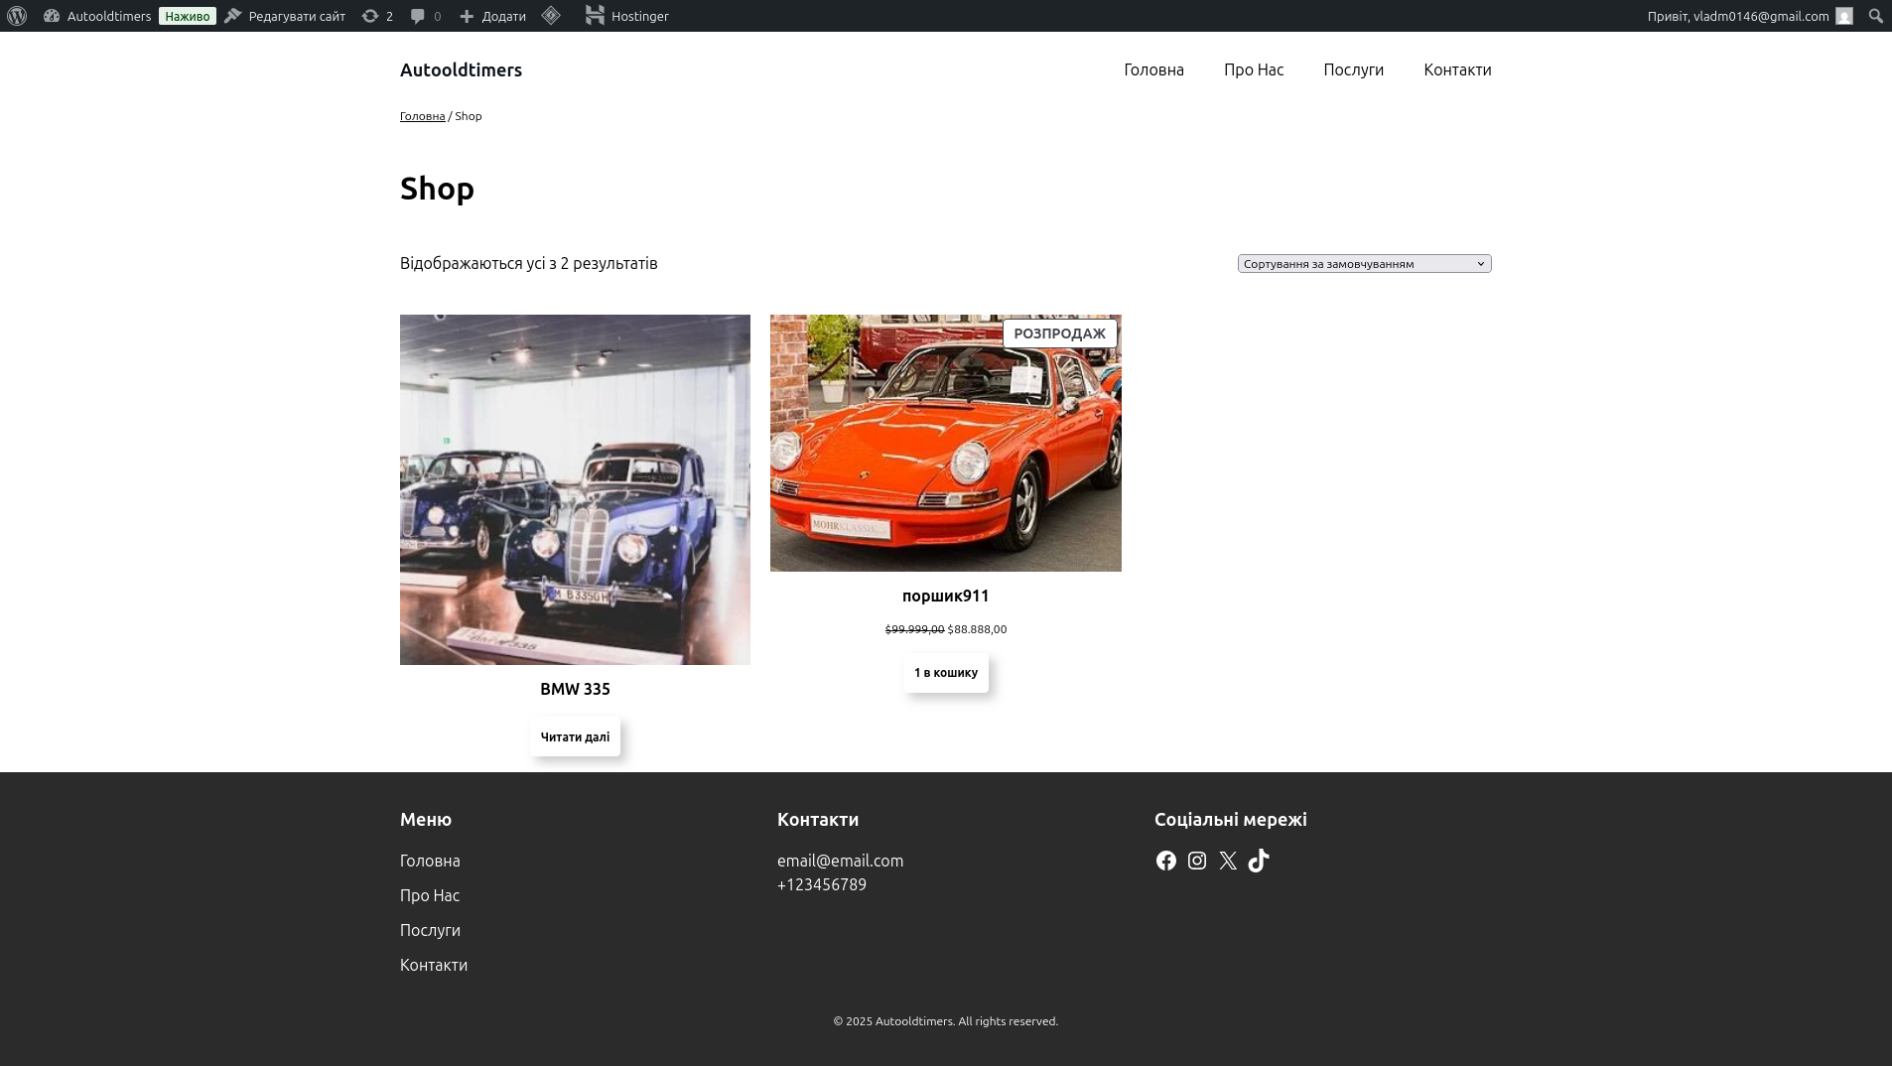Viewport: 1892px width, 1066px height.
Task: Click the copyright 2025 Autooldtimers text
Action: pyautogui.click(x=945, y=1021)
